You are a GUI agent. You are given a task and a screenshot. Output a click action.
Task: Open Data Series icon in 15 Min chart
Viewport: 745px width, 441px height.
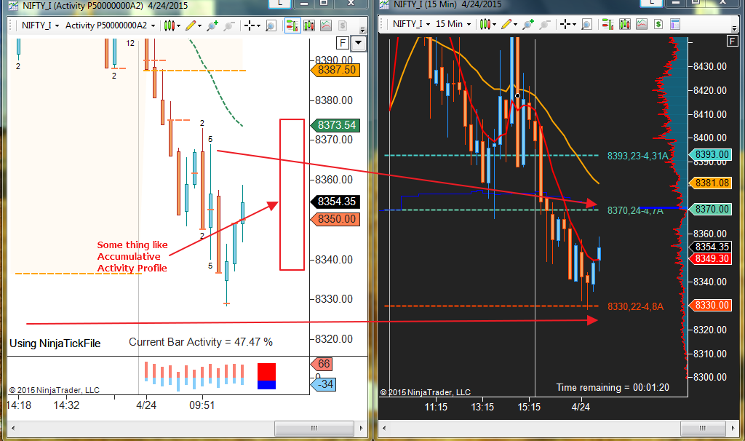point(625,24)
